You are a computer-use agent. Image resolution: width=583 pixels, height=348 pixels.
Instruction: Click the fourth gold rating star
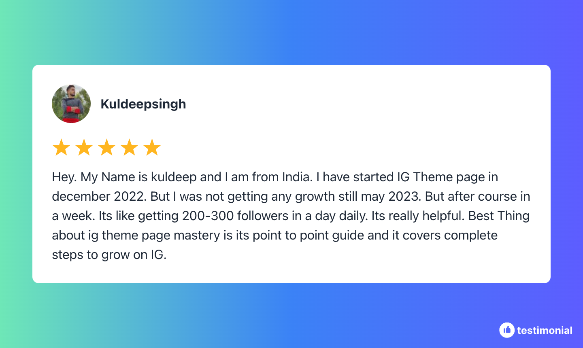coord(130,147)
